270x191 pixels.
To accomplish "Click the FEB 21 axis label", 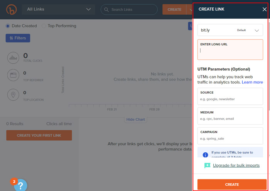I will coord(112,109).
